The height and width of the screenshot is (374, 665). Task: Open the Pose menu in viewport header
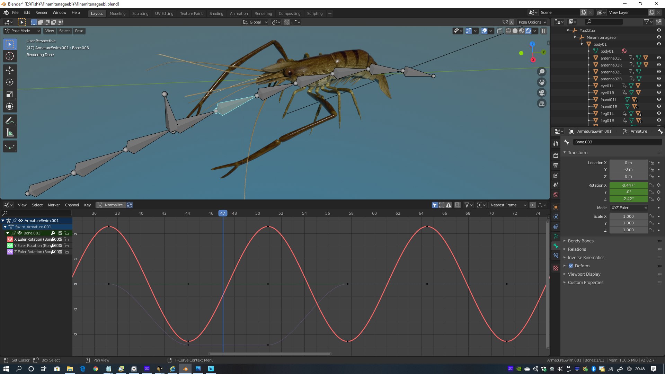pos(79,31)
